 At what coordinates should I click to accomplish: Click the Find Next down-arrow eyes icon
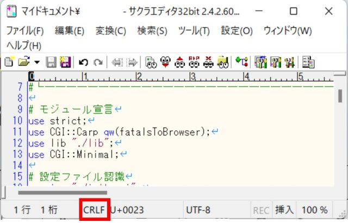[x=165, y=62]
